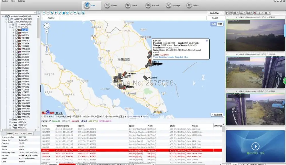Select the circle area map tool
Viewport: 286px width, 165px height.
[59, 13]
